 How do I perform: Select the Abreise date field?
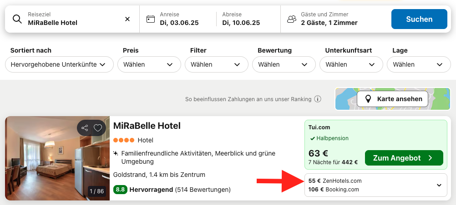coord(248,19)
